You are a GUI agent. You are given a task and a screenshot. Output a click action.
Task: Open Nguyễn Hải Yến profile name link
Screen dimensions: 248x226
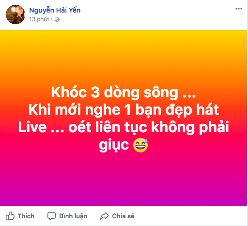[x=55, y=10]
